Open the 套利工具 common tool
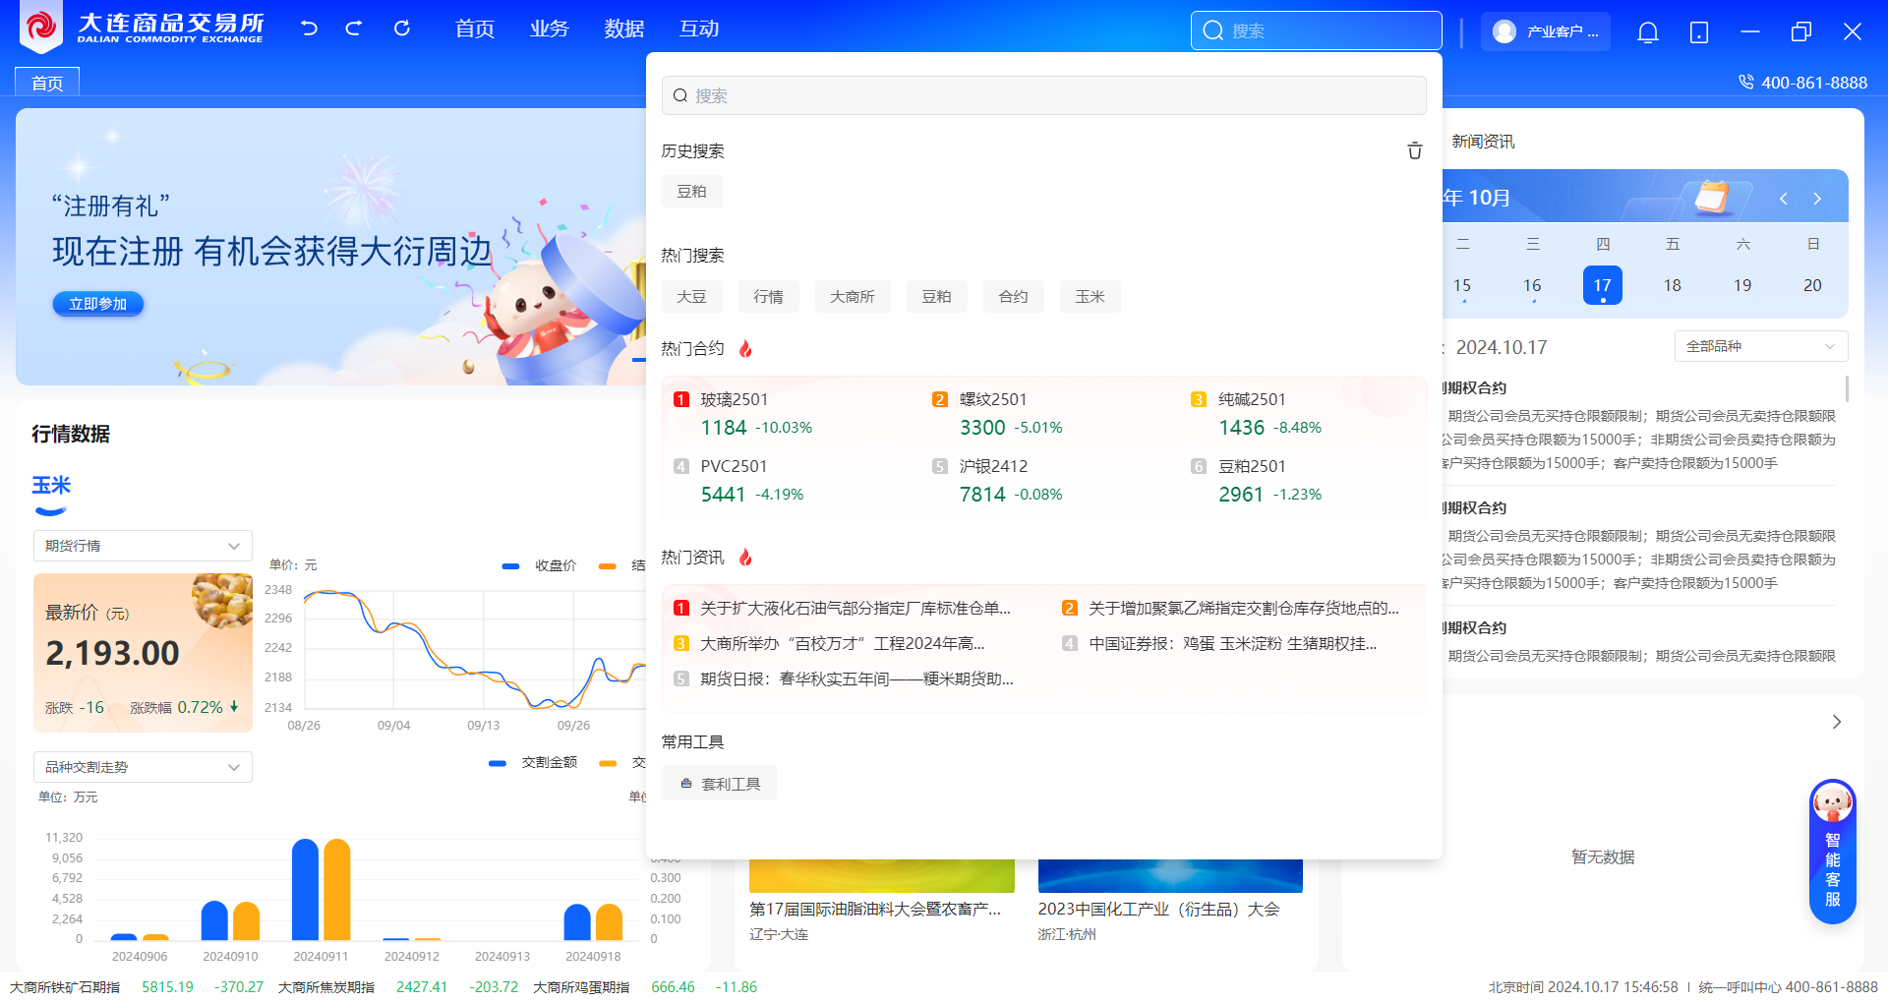 pos(720,784)
